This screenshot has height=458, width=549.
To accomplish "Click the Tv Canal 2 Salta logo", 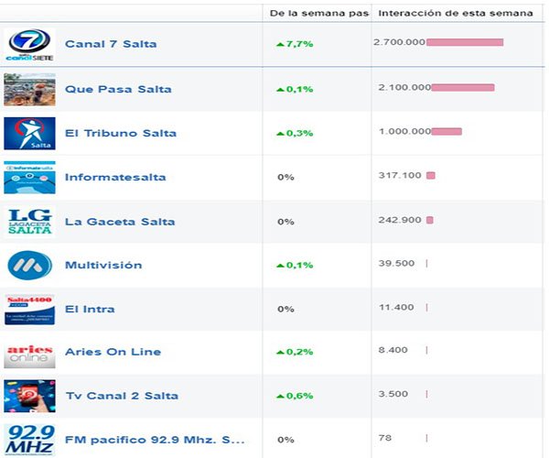I will pyautogui.click(x=29, y=396).
